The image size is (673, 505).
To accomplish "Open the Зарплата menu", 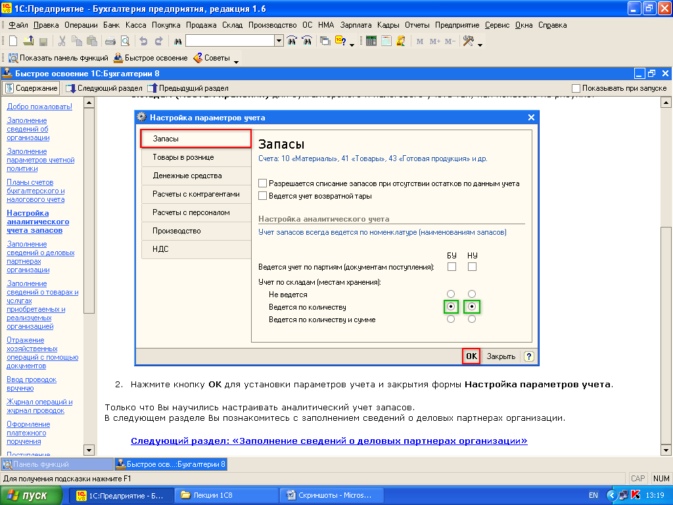I will (356, 25).
